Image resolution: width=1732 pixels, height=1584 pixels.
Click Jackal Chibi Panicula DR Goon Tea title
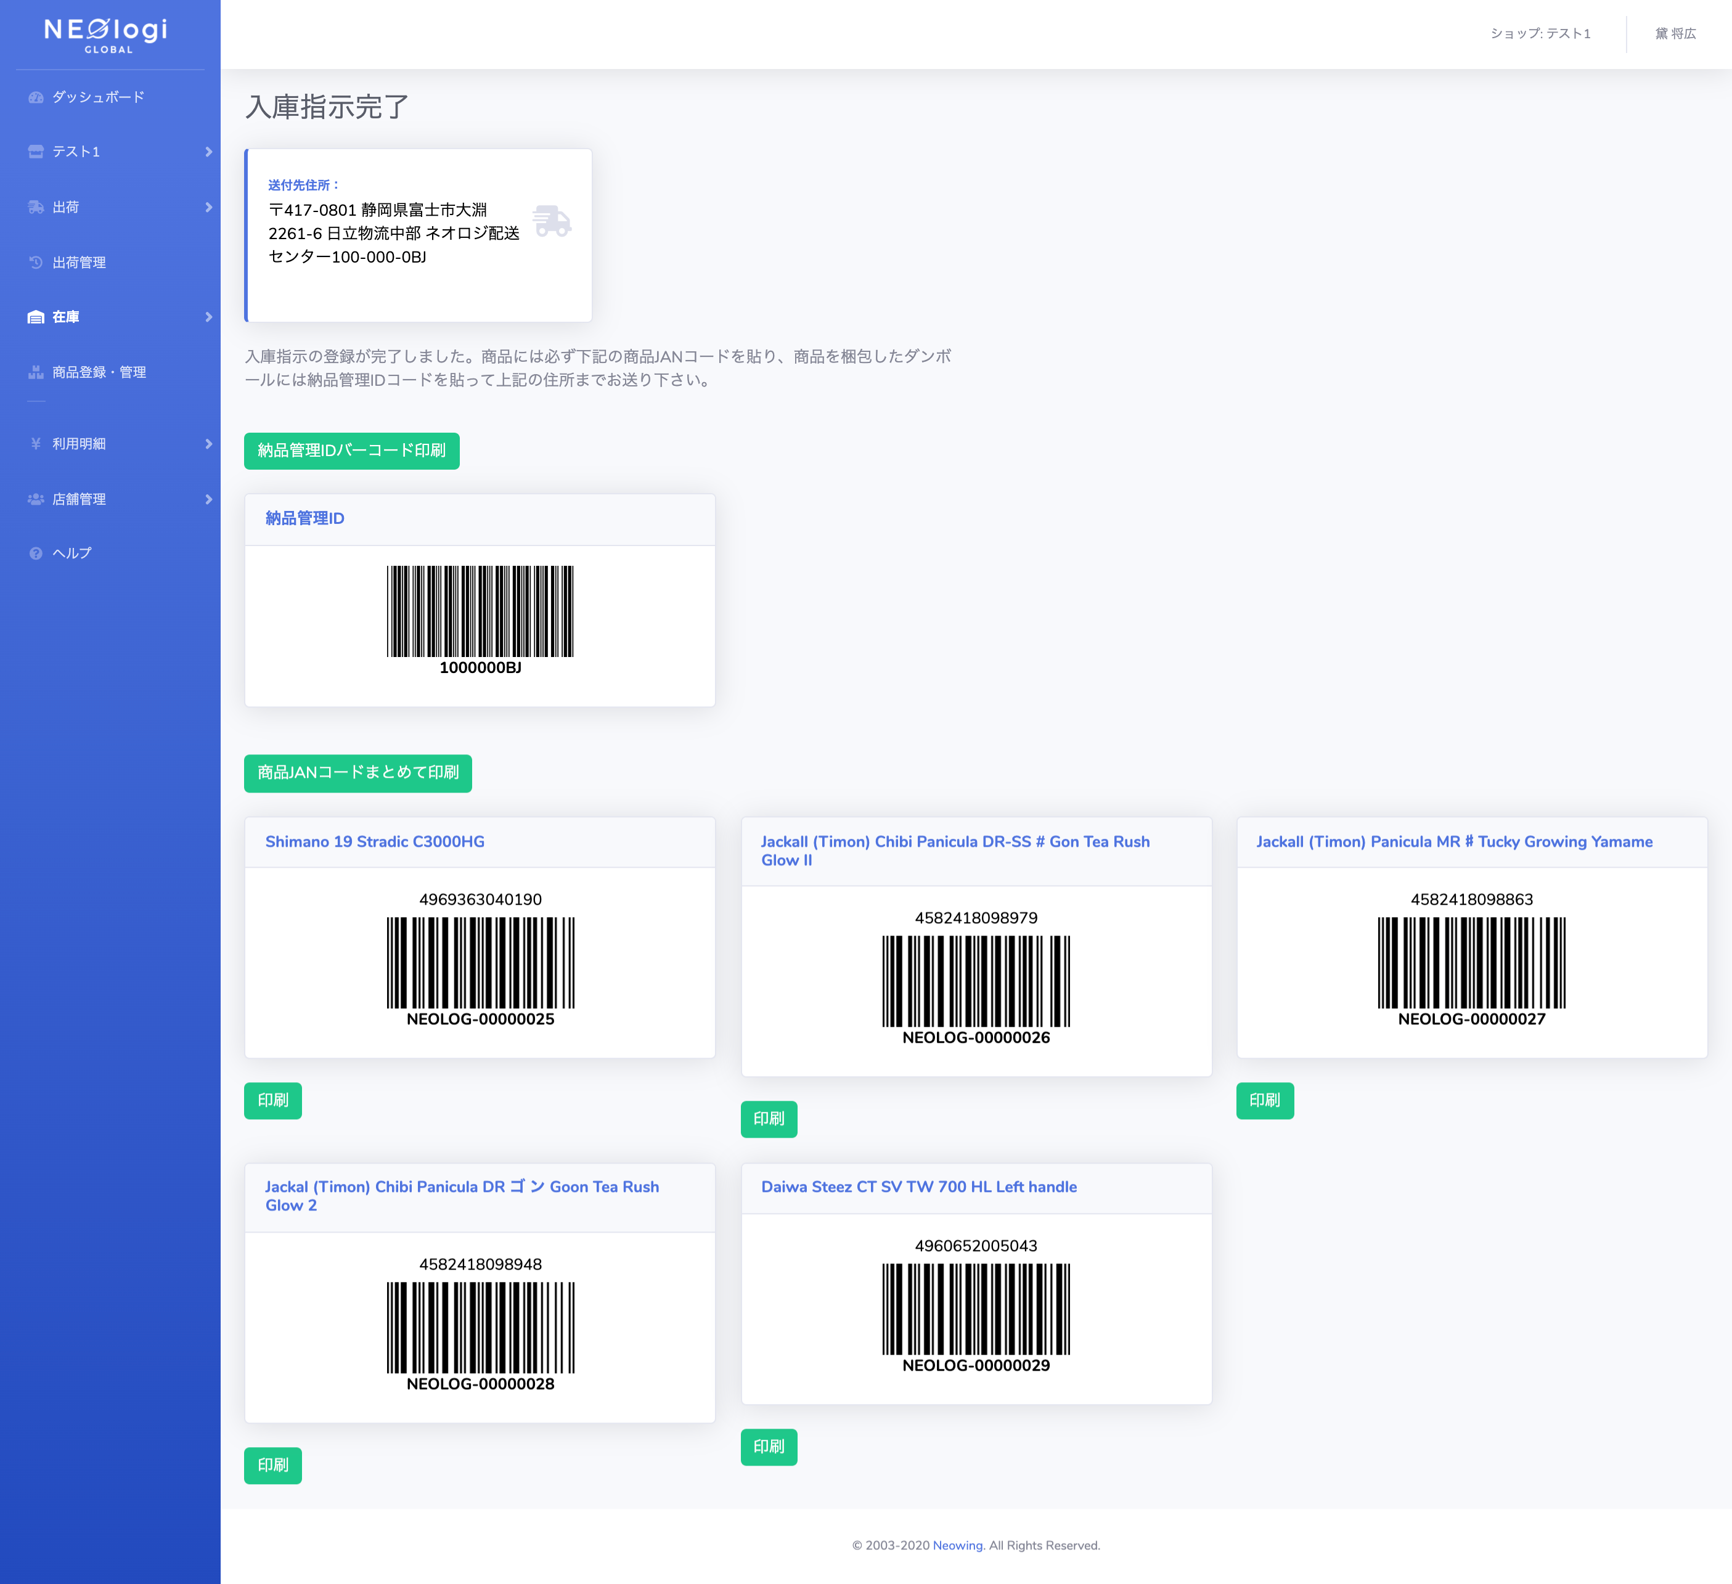462,1196
